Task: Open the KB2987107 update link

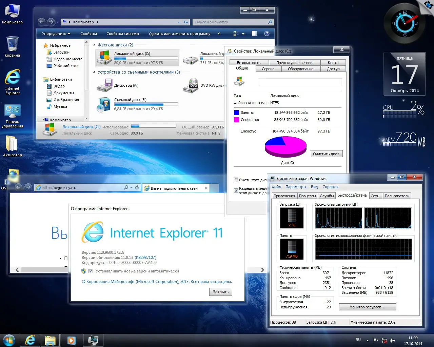Action: [145, 258]
